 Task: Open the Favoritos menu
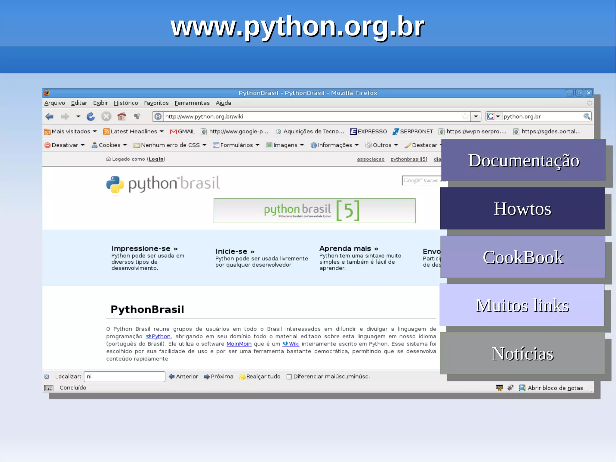(156, 103)
